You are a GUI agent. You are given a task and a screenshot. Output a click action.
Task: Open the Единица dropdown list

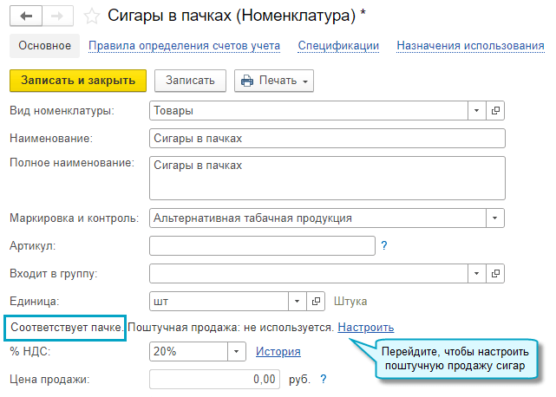coord(297,302)
